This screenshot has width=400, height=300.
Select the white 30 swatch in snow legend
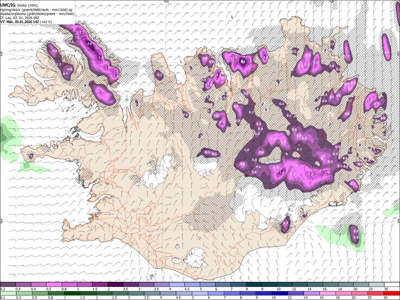point(392,285)
